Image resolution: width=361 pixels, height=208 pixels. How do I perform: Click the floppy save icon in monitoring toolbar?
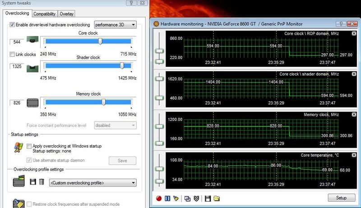click(x=208, y=199)
